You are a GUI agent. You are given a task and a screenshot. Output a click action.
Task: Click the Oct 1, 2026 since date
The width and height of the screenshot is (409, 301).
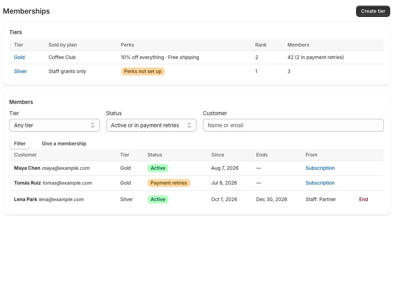pos(224,199)
